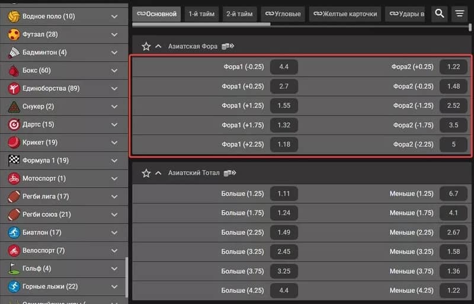Open the Желтые карточки tab
474x304 pixels.
[345, 14]
